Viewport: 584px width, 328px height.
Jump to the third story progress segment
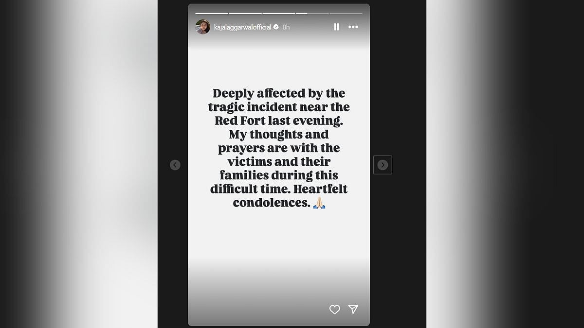click(279, 13)
